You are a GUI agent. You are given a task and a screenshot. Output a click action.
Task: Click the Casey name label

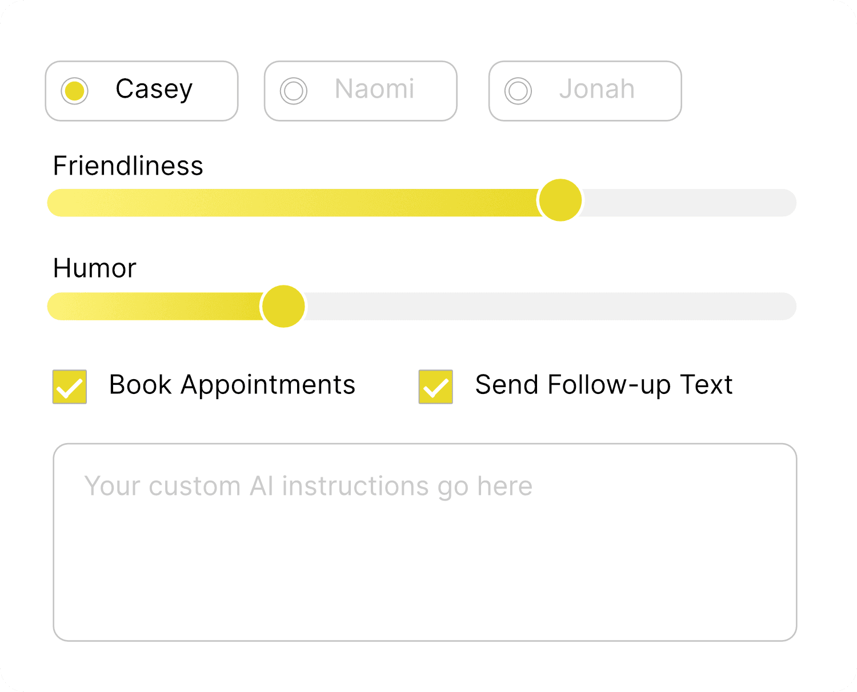click(154, 89)
